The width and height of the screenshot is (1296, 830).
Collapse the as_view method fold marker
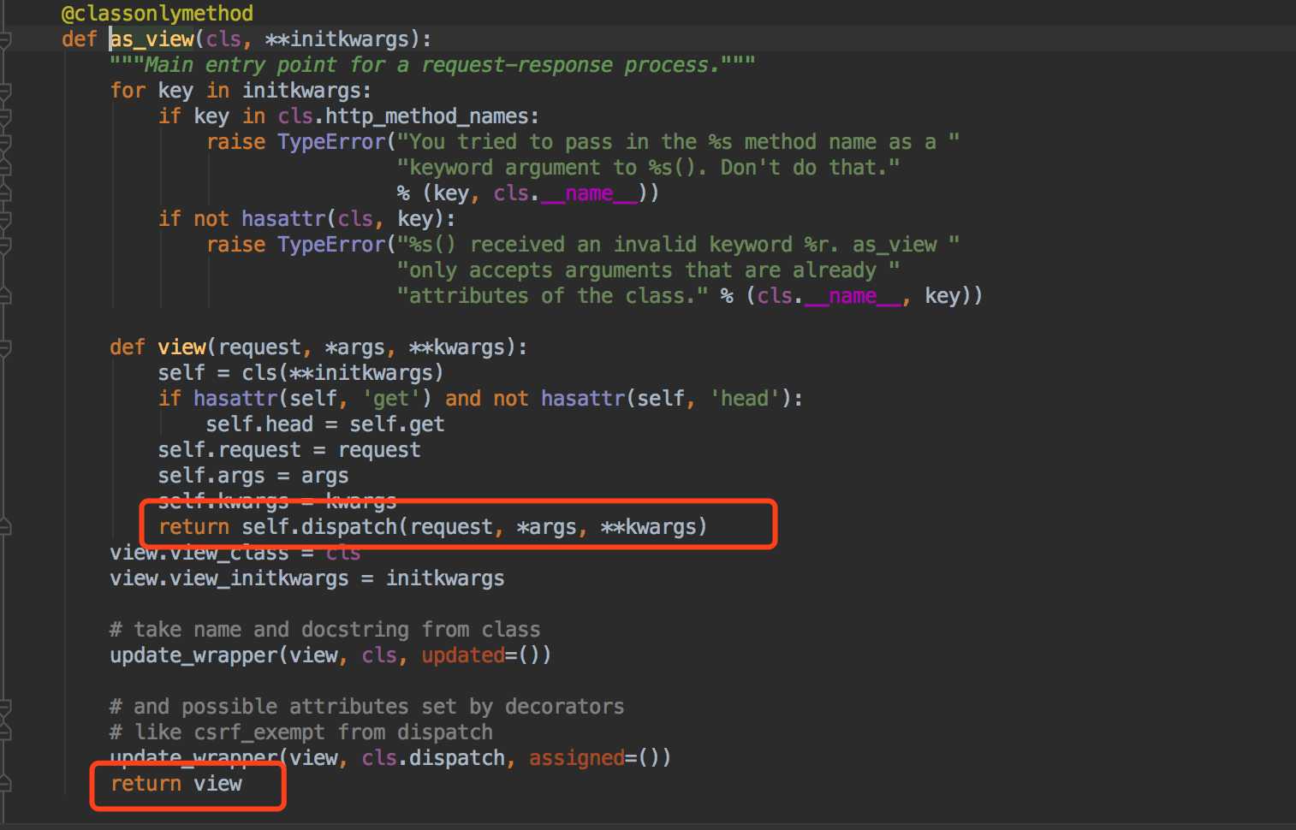coord(4,39)
